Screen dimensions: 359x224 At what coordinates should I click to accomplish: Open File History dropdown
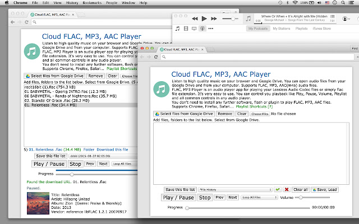(235, 190)
